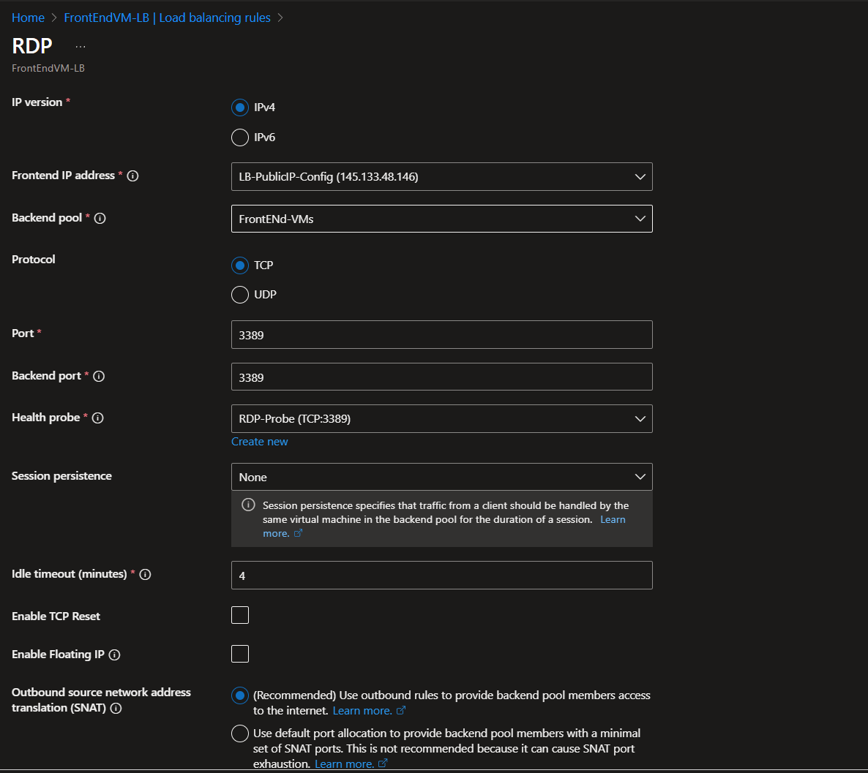The height and width of the screenshot is (773, 868).
Task: Click Create new health probe link
Action: tap(260, 442)
